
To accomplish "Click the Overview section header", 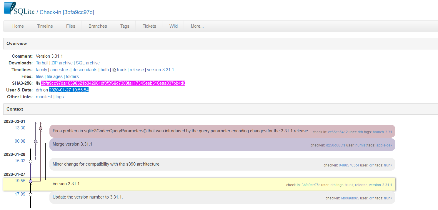I will click(221, 44).
